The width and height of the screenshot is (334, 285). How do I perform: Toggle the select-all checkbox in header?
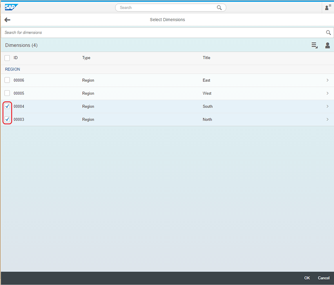(7, 58)
